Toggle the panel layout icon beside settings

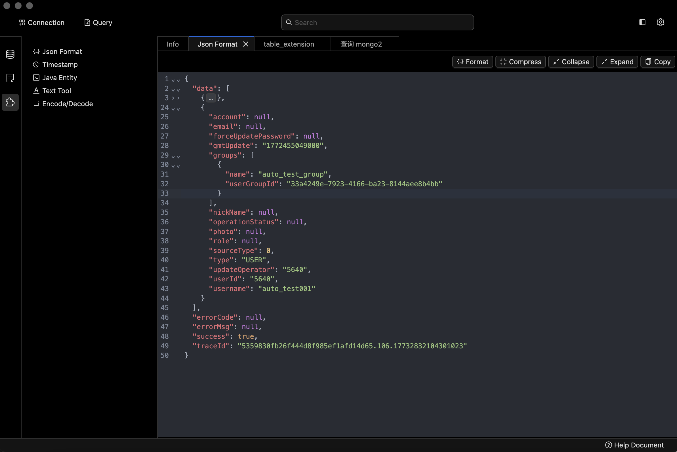(x=642, y=22)
